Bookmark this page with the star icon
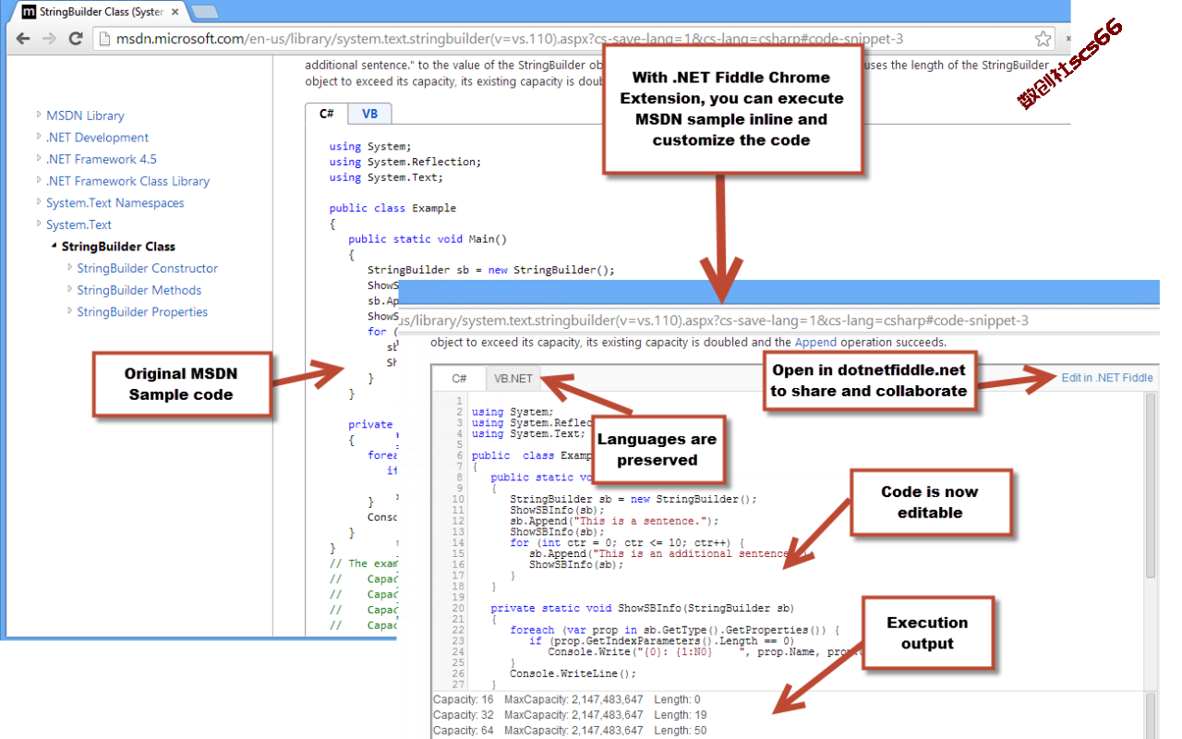Image resolution: width=1182 pixels, height=739 pixels. coord(1043,39)
